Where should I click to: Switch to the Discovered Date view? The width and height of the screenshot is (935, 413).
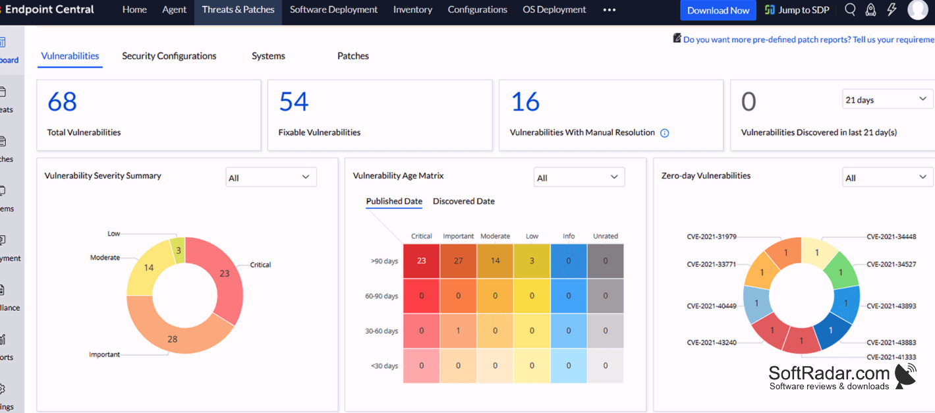[x=463, y=202]
